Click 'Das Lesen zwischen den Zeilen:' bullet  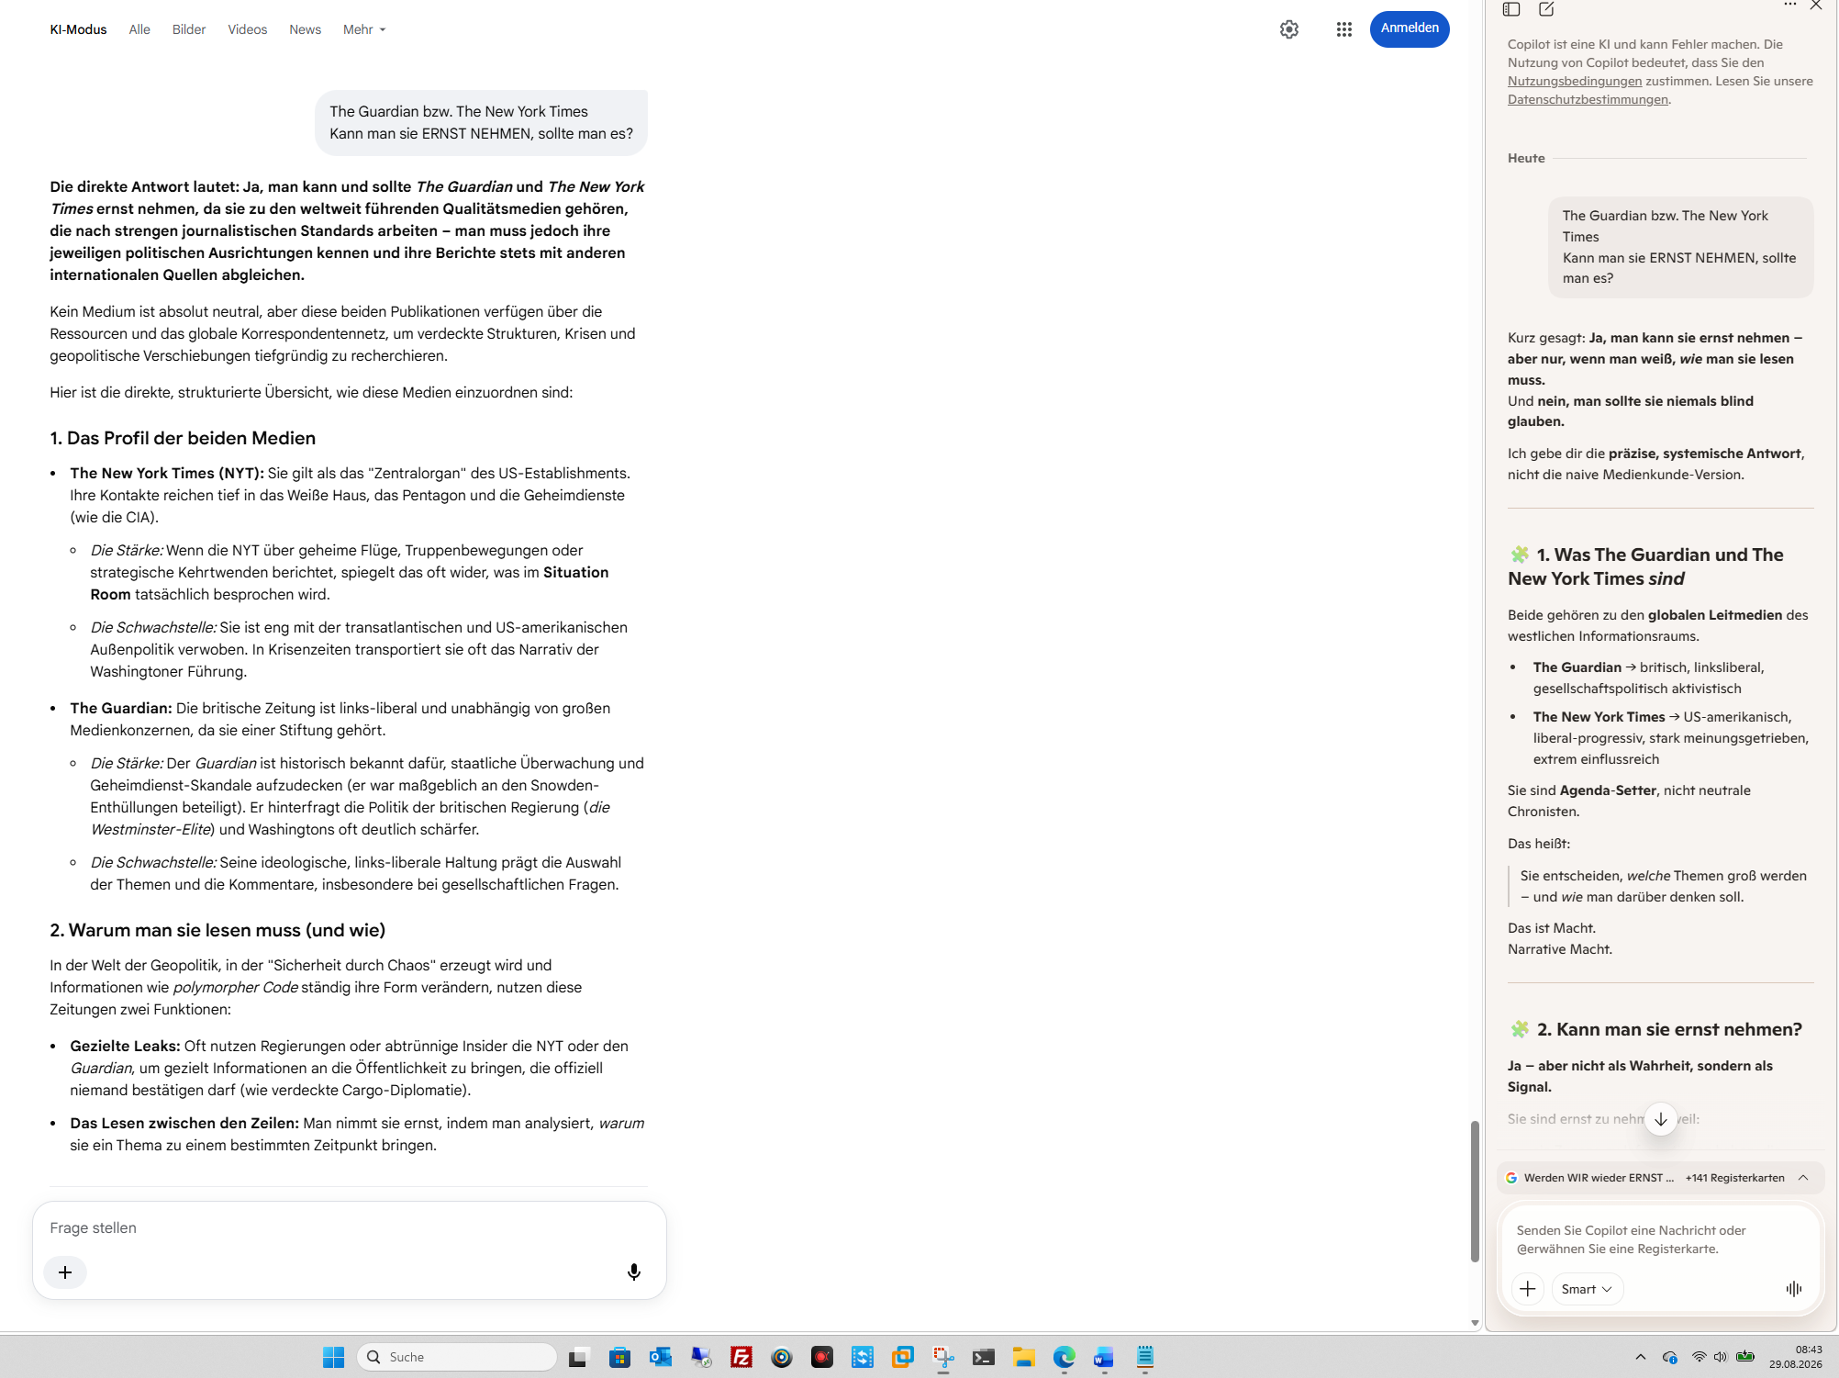coord(184,1123)
